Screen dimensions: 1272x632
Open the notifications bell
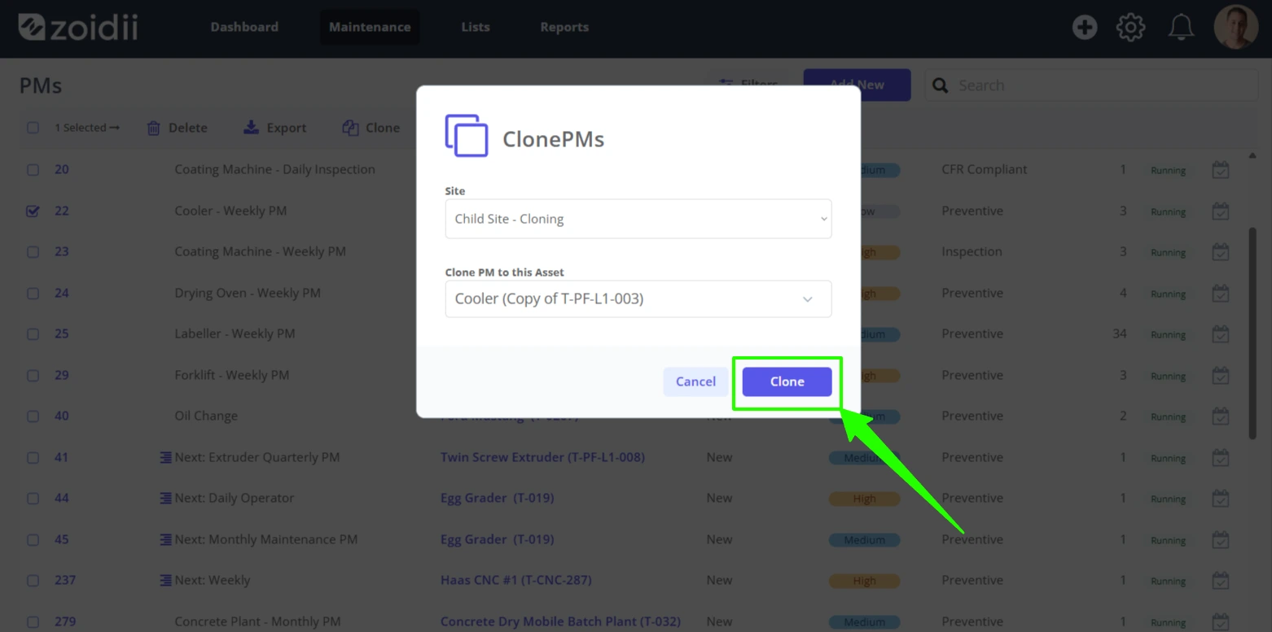1181,28
